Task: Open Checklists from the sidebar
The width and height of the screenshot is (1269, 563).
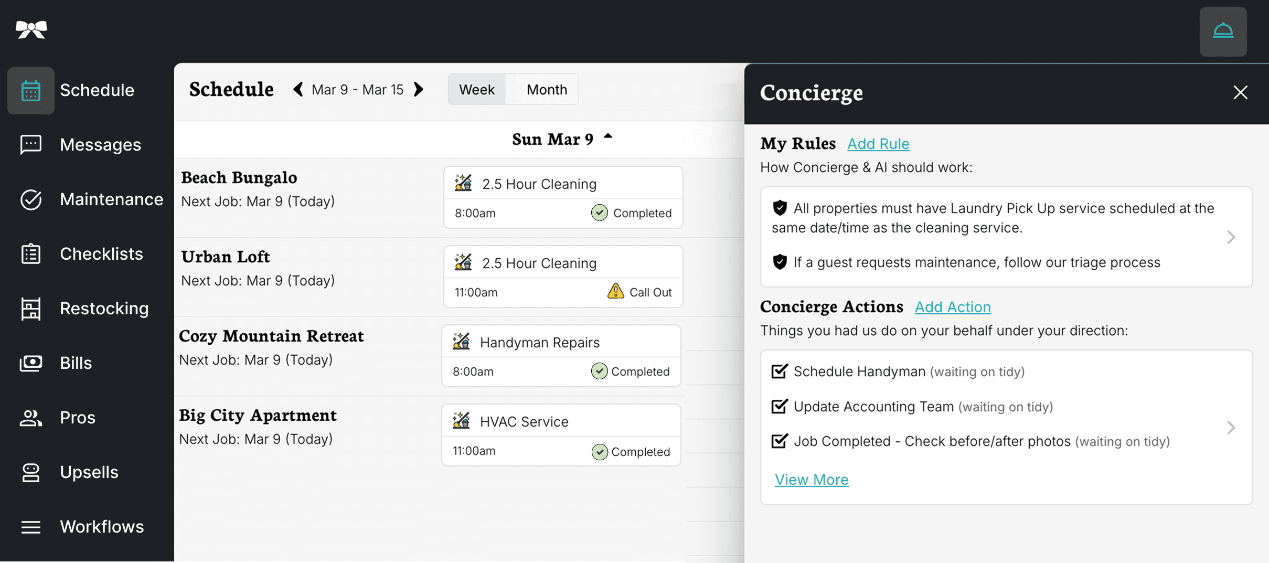Action: [x=102, y=254]
